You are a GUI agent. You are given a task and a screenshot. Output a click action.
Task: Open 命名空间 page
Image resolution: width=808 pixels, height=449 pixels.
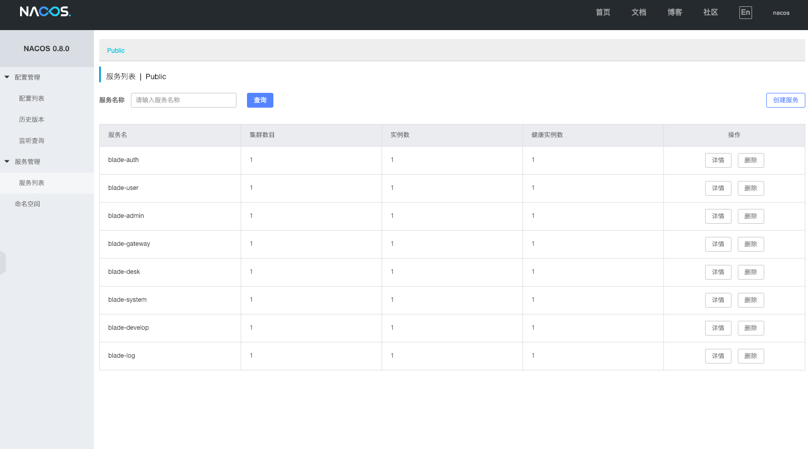pyautogui.click(x=27, y=204)
